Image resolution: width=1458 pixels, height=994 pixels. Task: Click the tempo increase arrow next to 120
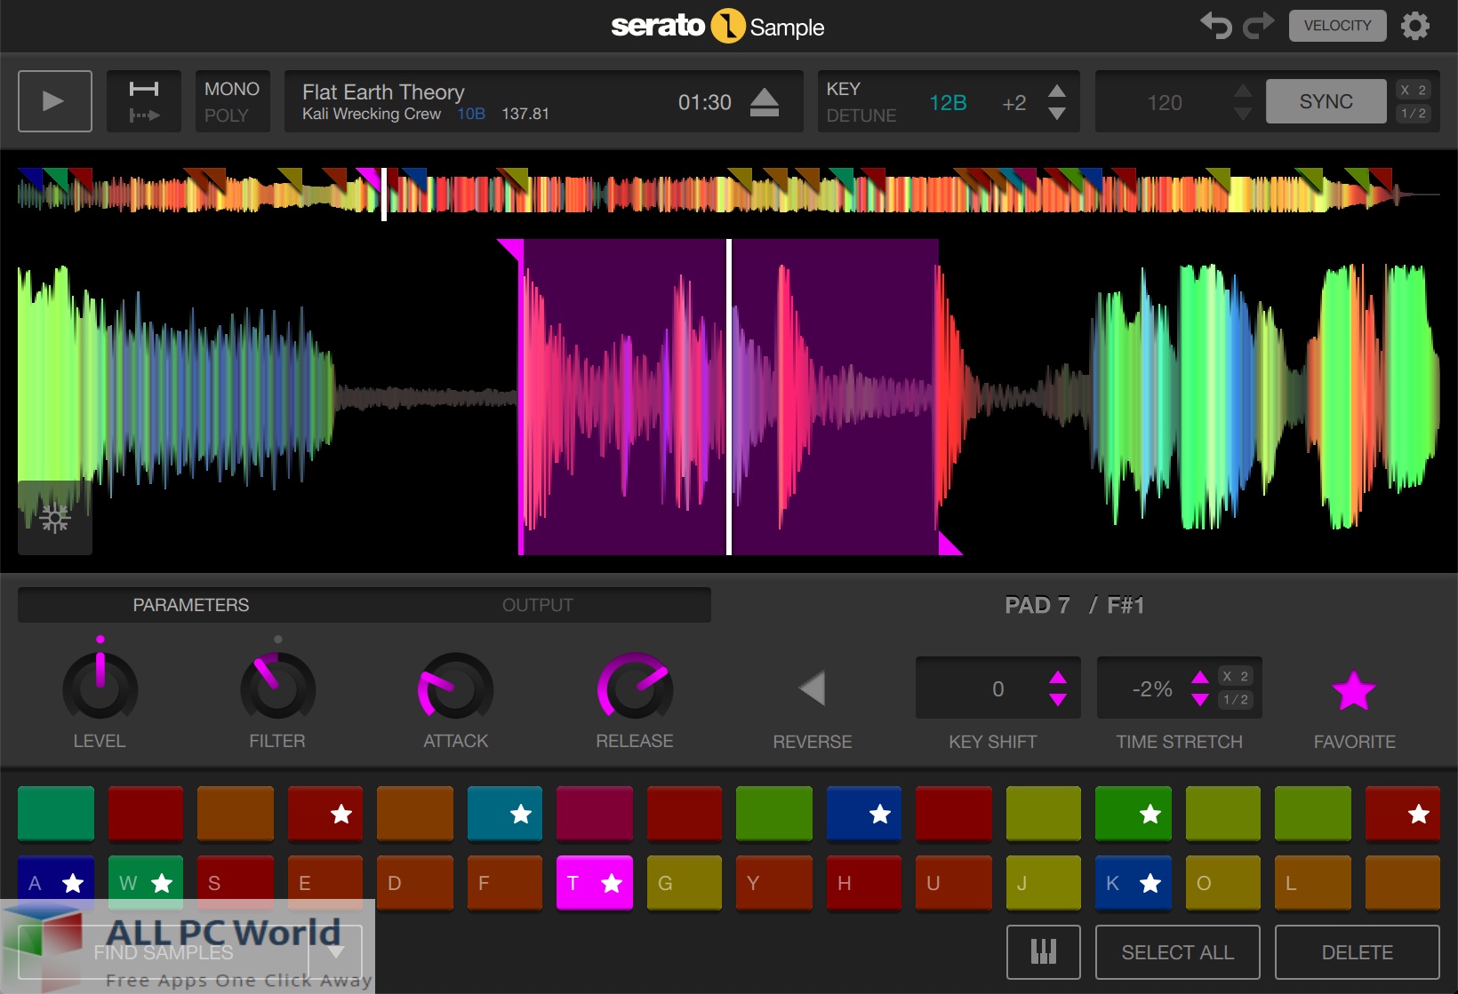coord(1242,91)
